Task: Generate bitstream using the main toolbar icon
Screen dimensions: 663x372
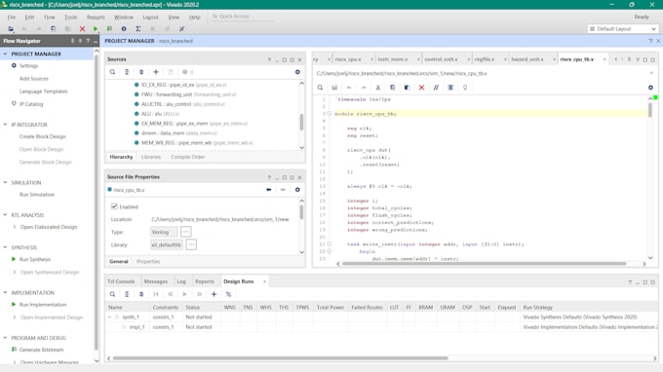Action: 109,28
